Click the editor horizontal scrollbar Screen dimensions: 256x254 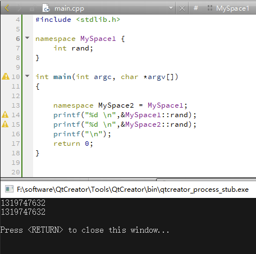pyautogui.click(x=128, y=179)
